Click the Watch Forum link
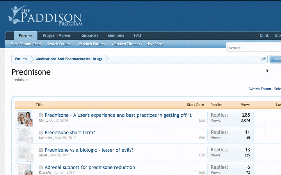The image size is (281, 175). [x=260, y=89]
